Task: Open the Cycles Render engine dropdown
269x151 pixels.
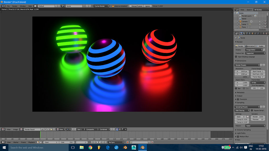Action: 101,6
